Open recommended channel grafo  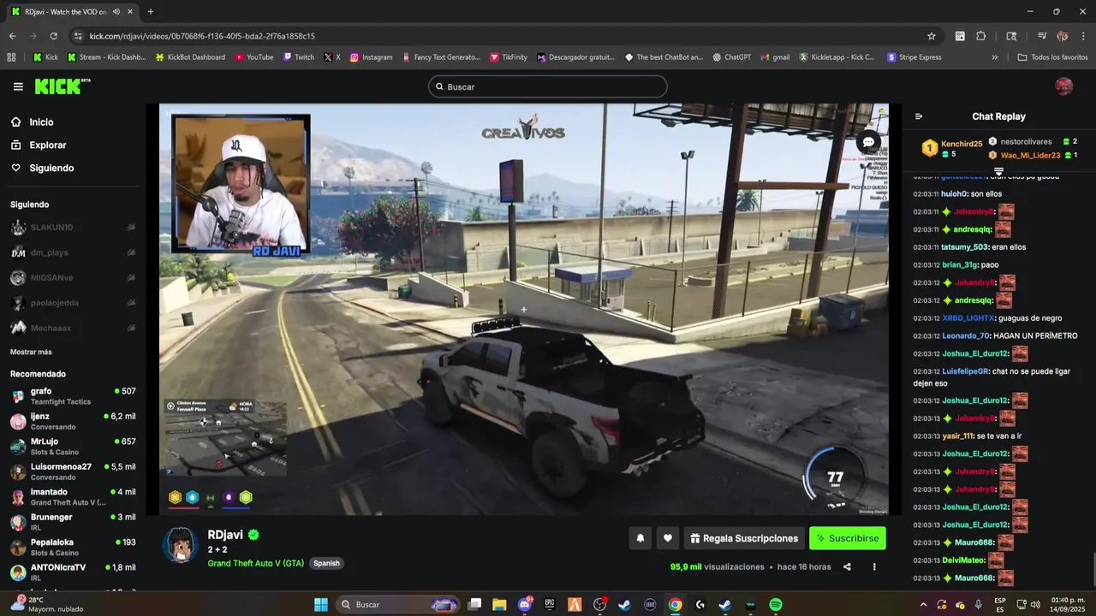[x=73, y=396]
